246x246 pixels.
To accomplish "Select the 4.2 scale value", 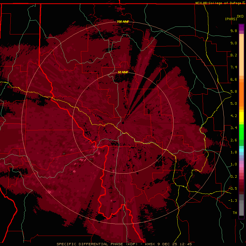I will click(x=234, y=116).
